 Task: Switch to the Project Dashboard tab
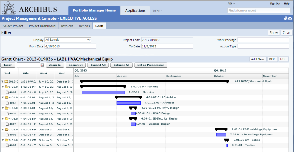click(x=42, y=26)
